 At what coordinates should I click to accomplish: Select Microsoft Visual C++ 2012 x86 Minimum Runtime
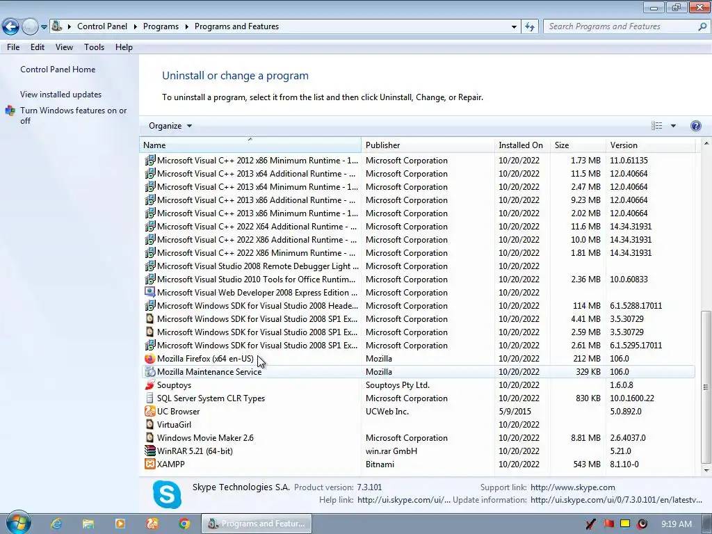pos(418,161)
